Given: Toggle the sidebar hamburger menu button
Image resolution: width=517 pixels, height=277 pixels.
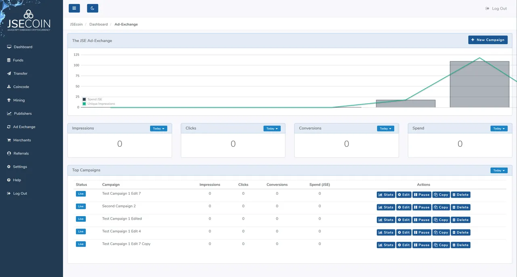Looking at the screenshot, I should coord(74,8).
